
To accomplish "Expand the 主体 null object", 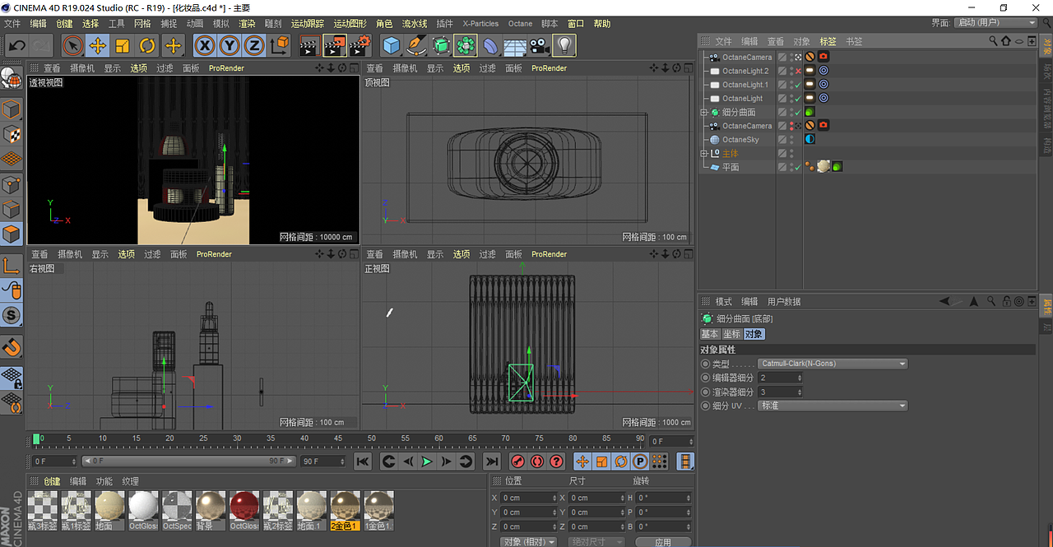I will (703, 153).
